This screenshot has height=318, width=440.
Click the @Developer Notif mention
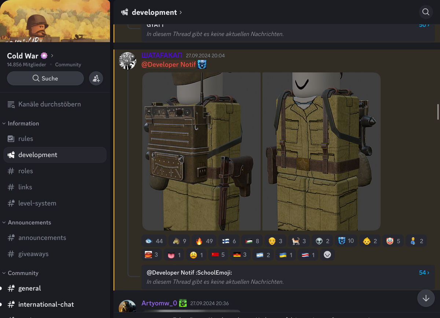click(x=169, y=64)
